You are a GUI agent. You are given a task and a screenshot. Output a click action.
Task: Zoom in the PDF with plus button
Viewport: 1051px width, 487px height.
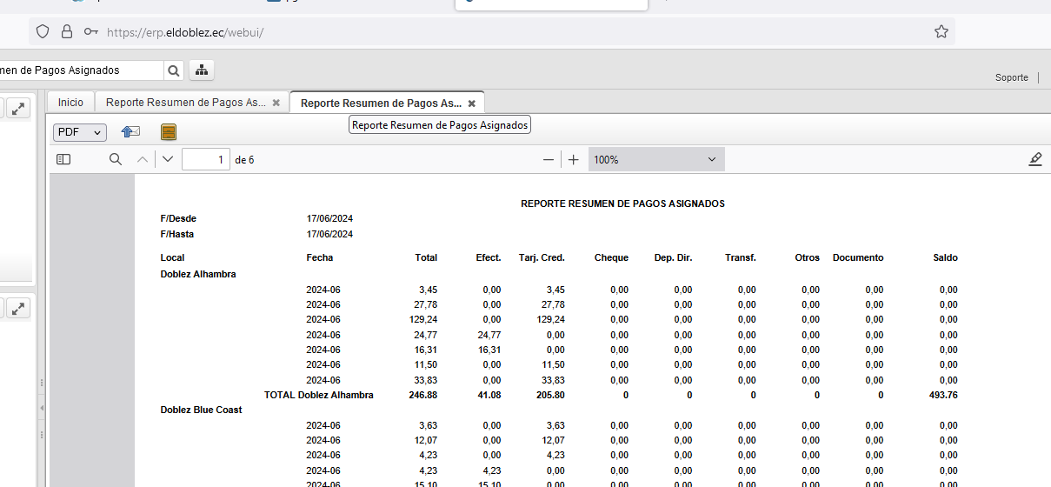(574, 159)
